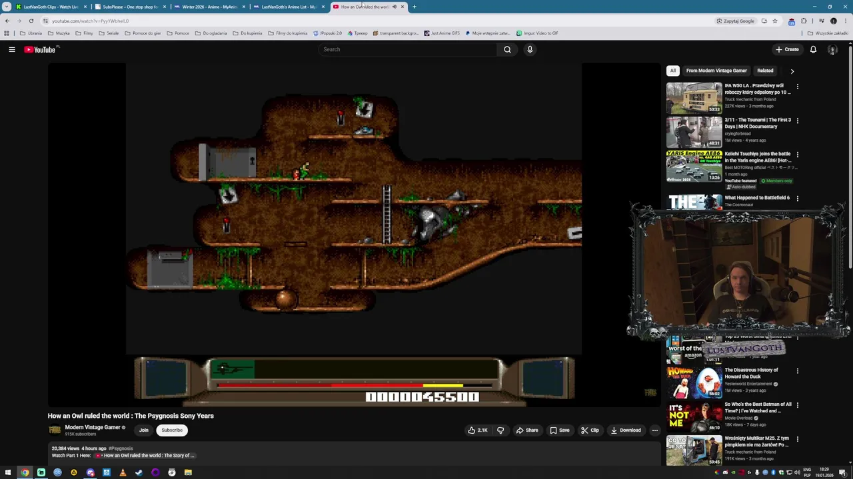The height and width of the screenshot is (479, 853).
Task: Open VLC from the taskbar
Action: point(123,472)
